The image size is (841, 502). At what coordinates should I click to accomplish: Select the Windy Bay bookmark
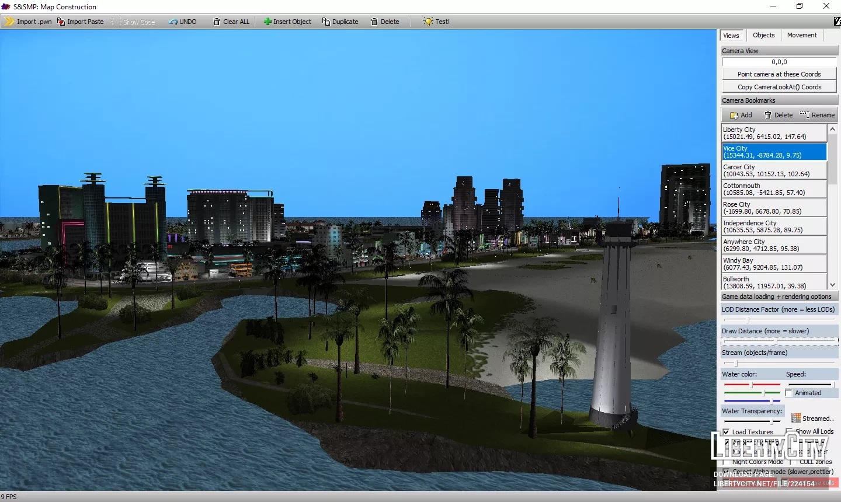click(774, 264)
